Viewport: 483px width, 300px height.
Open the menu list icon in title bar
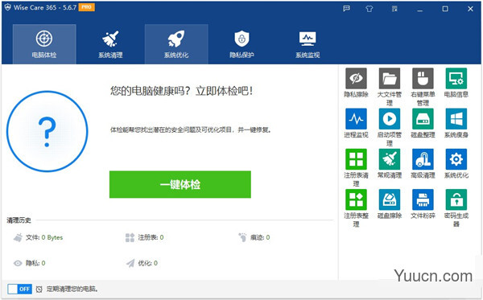[394, 9]
